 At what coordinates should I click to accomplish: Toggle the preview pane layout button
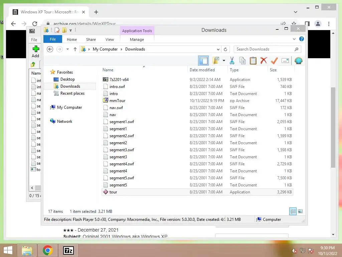click(x=203, y=61)
